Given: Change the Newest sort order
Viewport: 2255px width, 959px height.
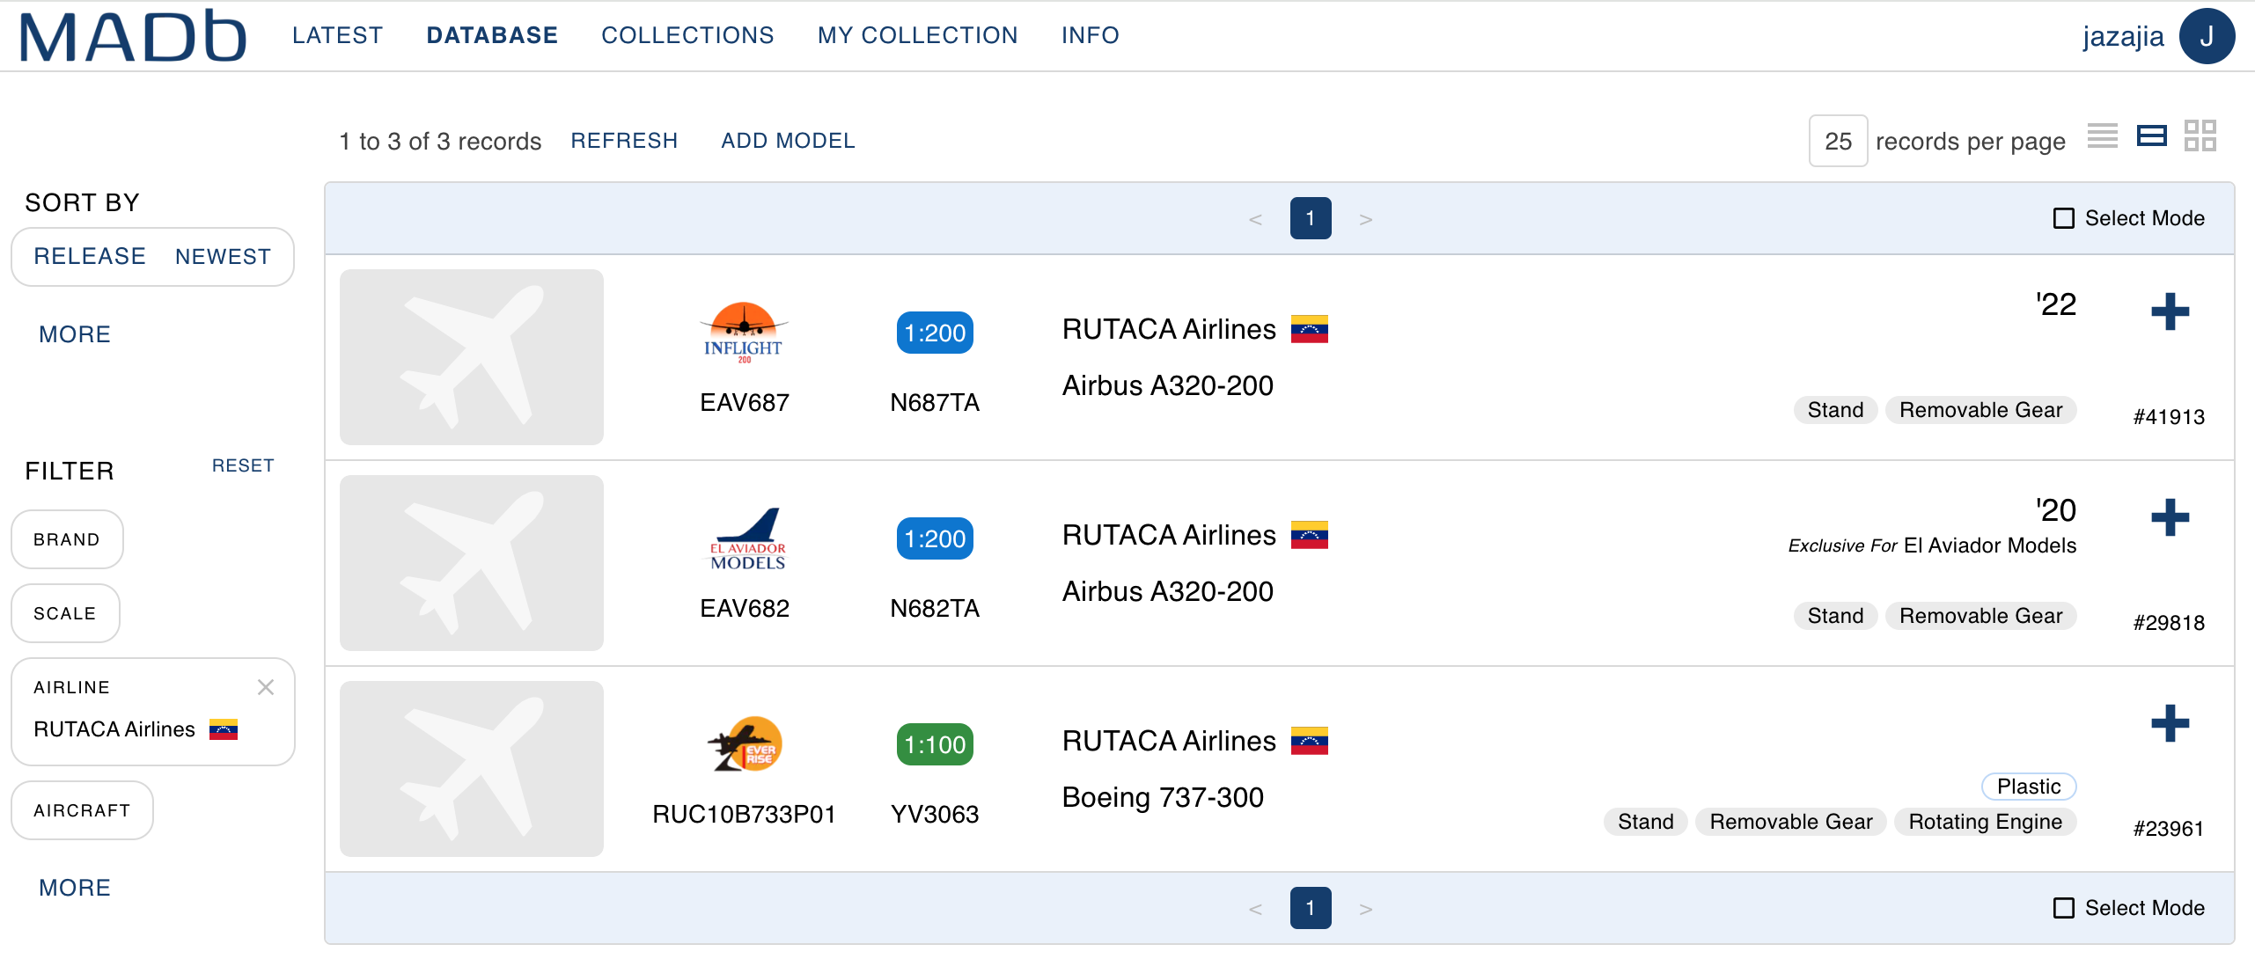Looking at the screenshot, I should tap(223, 256).
